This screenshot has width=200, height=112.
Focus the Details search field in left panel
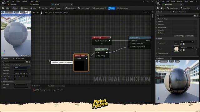click(x=13, y=62)
